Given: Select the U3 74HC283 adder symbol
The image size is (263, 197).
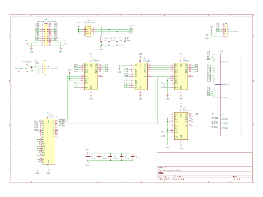Looking at the screenshot, I should tap(141, 76).
